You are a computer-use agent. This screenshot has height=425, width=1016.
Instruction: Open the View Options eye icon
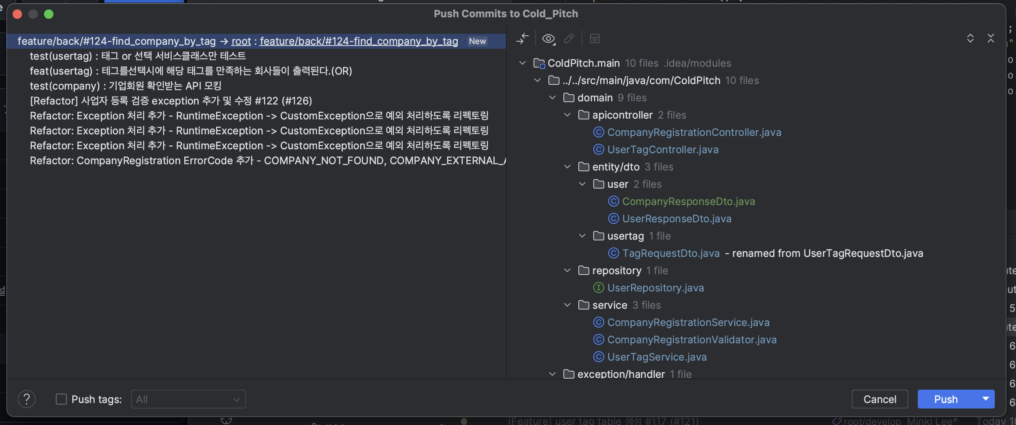(x=548, y=38)
